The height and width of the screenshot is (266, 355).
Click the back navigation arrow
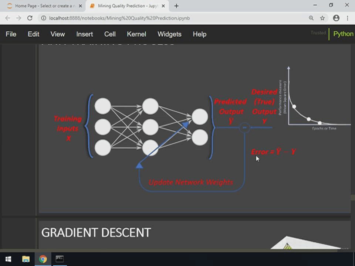tap(8, 18)
